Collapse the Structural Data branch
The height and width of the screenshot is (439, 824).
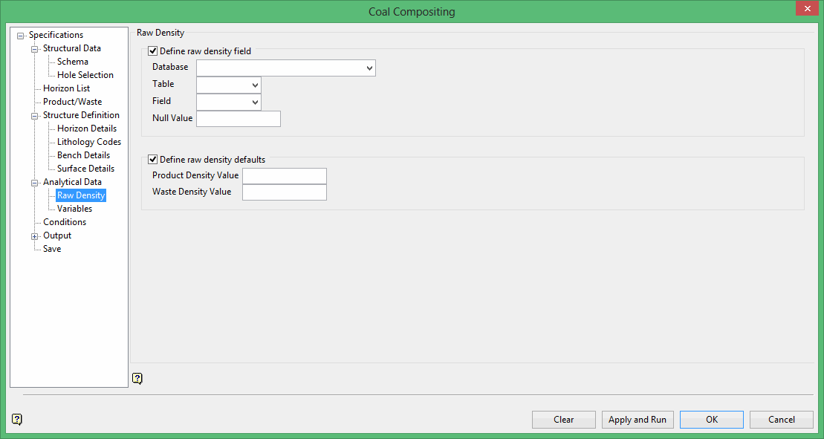pos(34,48)
